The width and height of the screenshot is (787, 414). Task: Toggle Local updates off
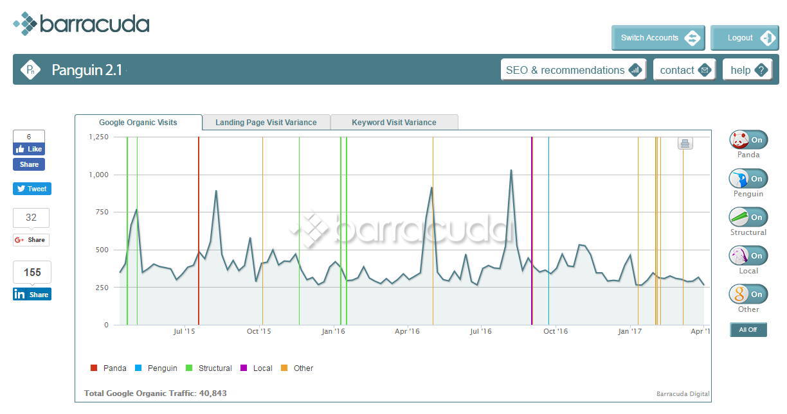(x=748, y=255)
